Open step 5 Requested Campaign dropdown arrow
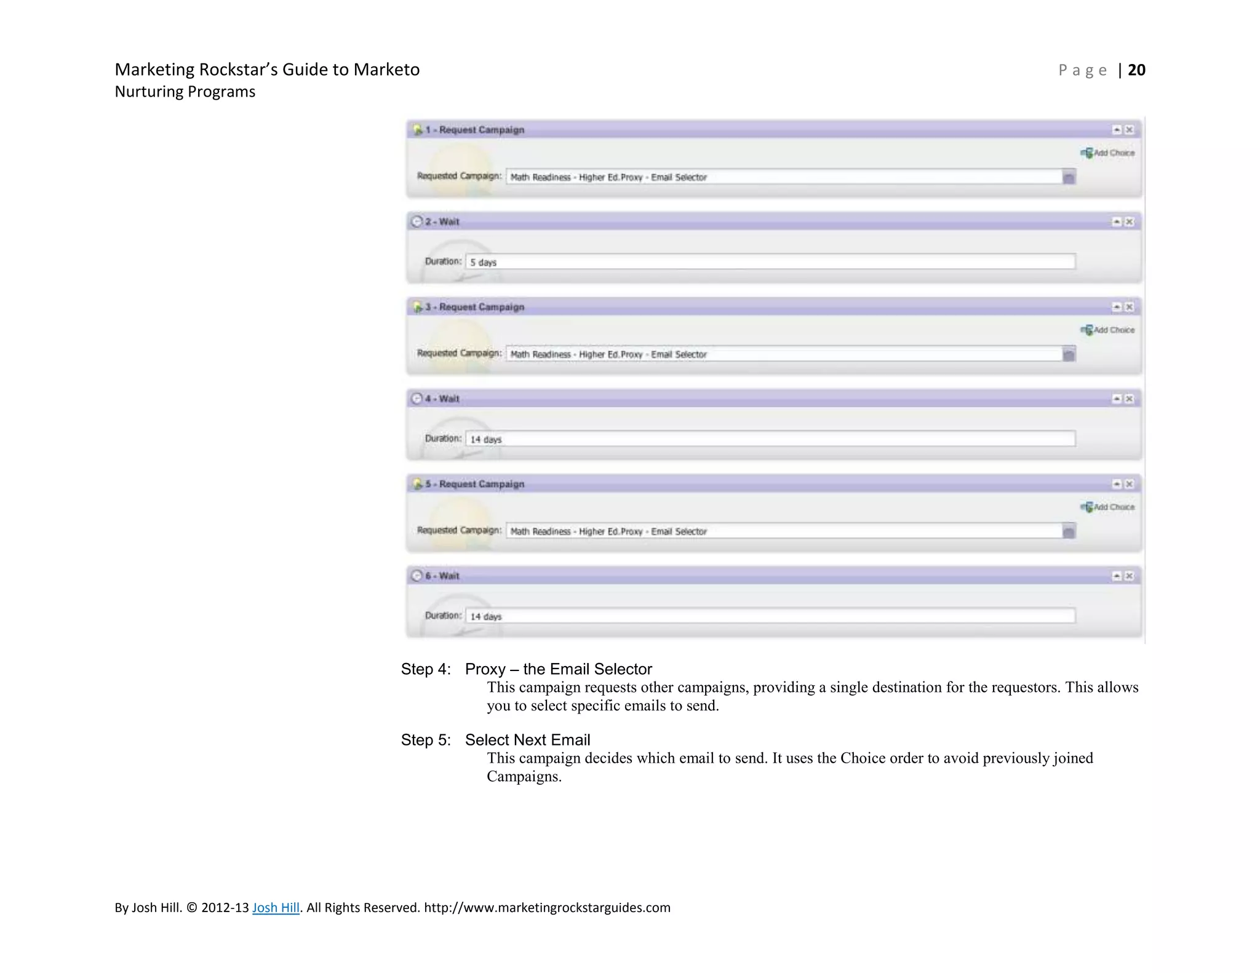The height and width of the screenshot is (973, 1260). point(1069,531)
